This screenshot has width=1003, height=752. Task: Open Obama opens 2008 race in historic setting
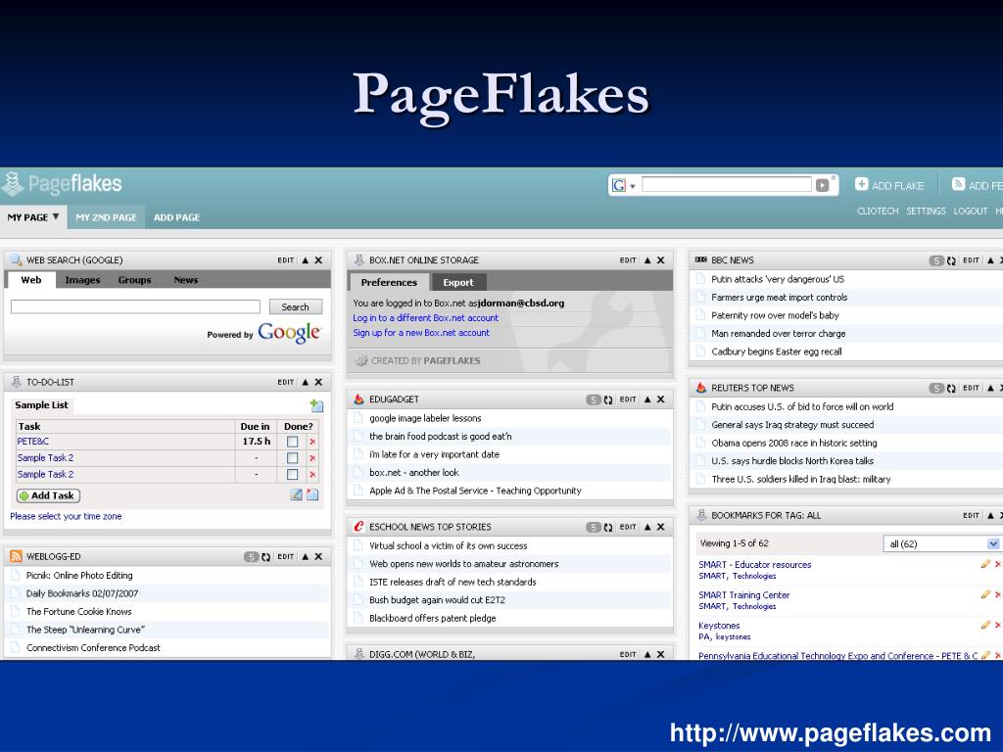(793, 444)
